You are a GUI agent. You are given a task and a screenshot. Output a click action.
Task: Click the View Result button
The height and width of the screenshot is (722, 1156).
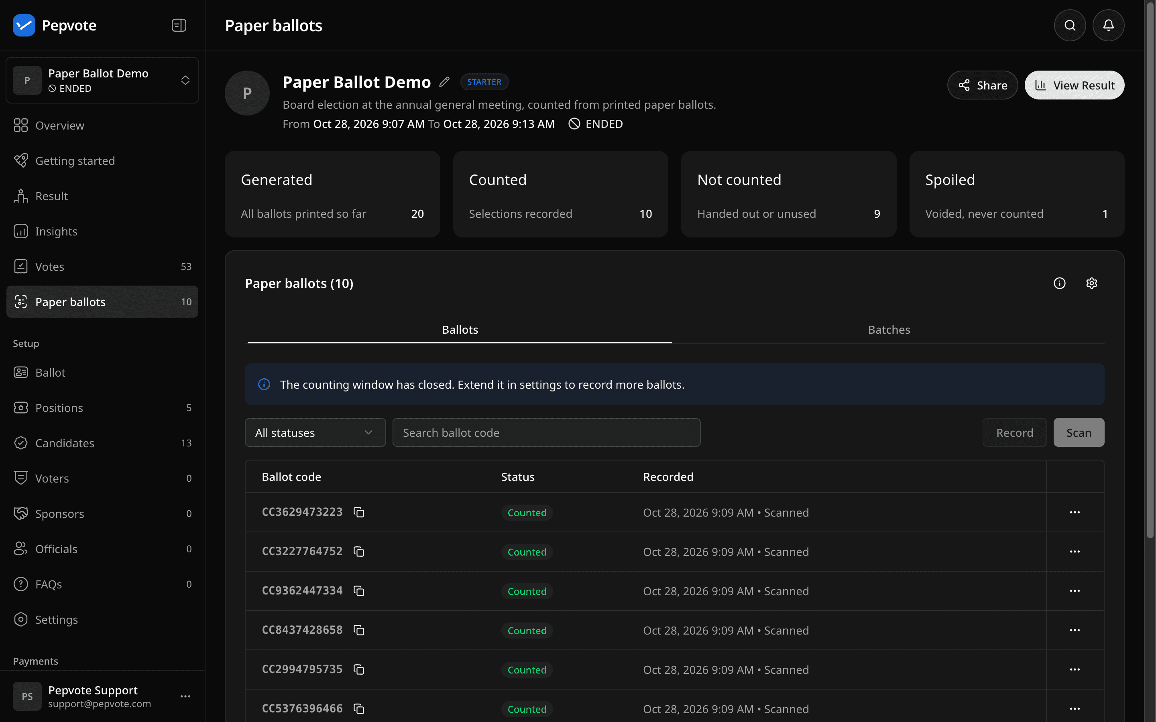pos(1074,85)
